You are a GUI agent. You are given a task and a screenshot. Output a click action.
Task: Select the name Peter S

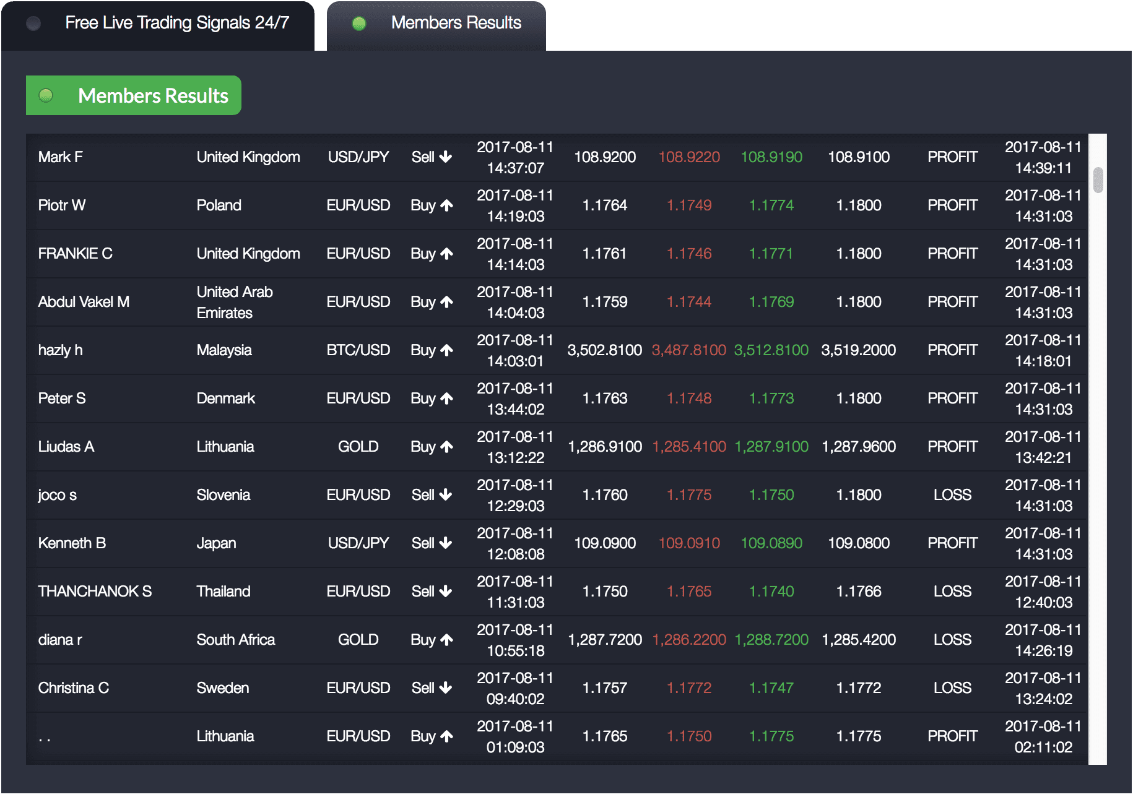[x=62, y=398]
